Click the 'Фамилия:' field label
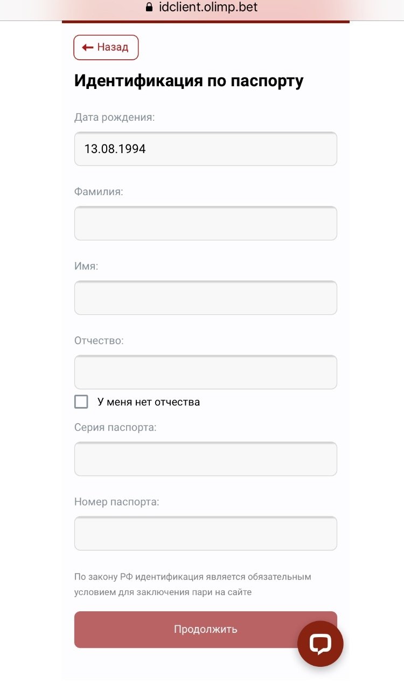The width and height of the screenshot is (404, 697). coord(99,191)
